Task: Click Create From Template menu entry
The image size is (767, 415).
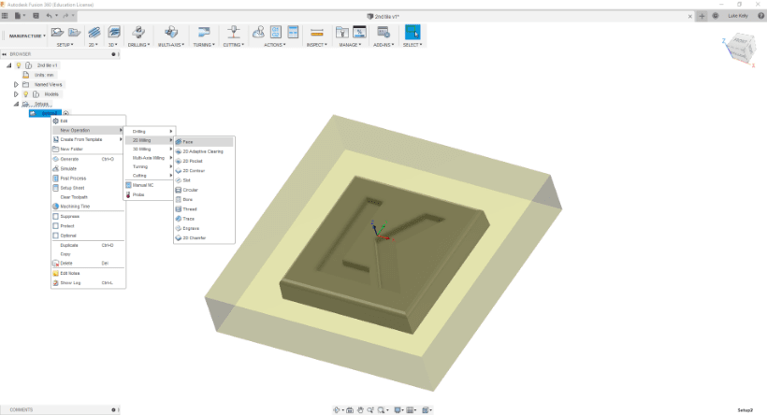Action: 82,139
